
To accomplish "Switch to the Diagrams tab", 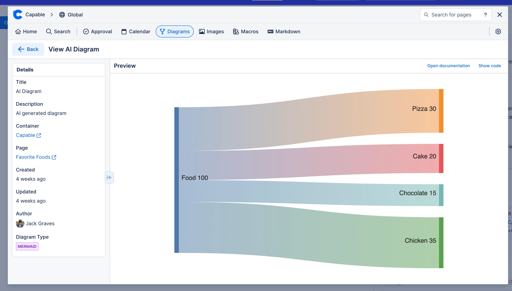I will [174, 31].
